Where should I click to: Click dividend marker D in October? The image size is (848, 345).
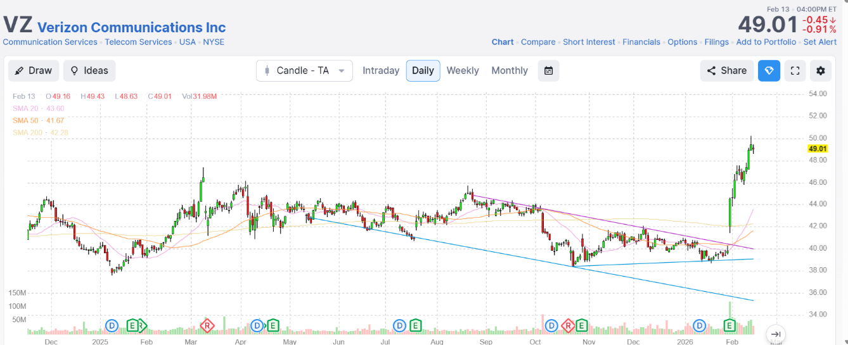(551, 325)
